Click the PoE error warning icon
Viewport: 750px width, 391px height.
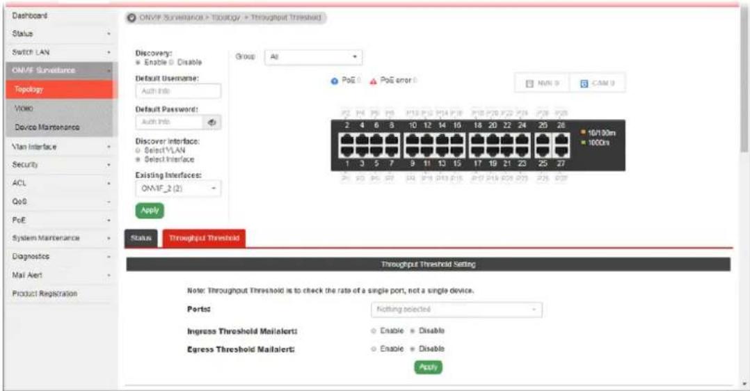(x=373, y=81)
